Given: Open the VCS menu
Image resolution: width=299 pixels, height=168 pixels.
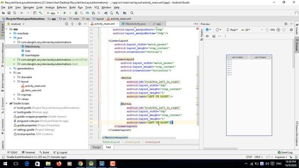Looking at the screenshot, I should (97, 7).
